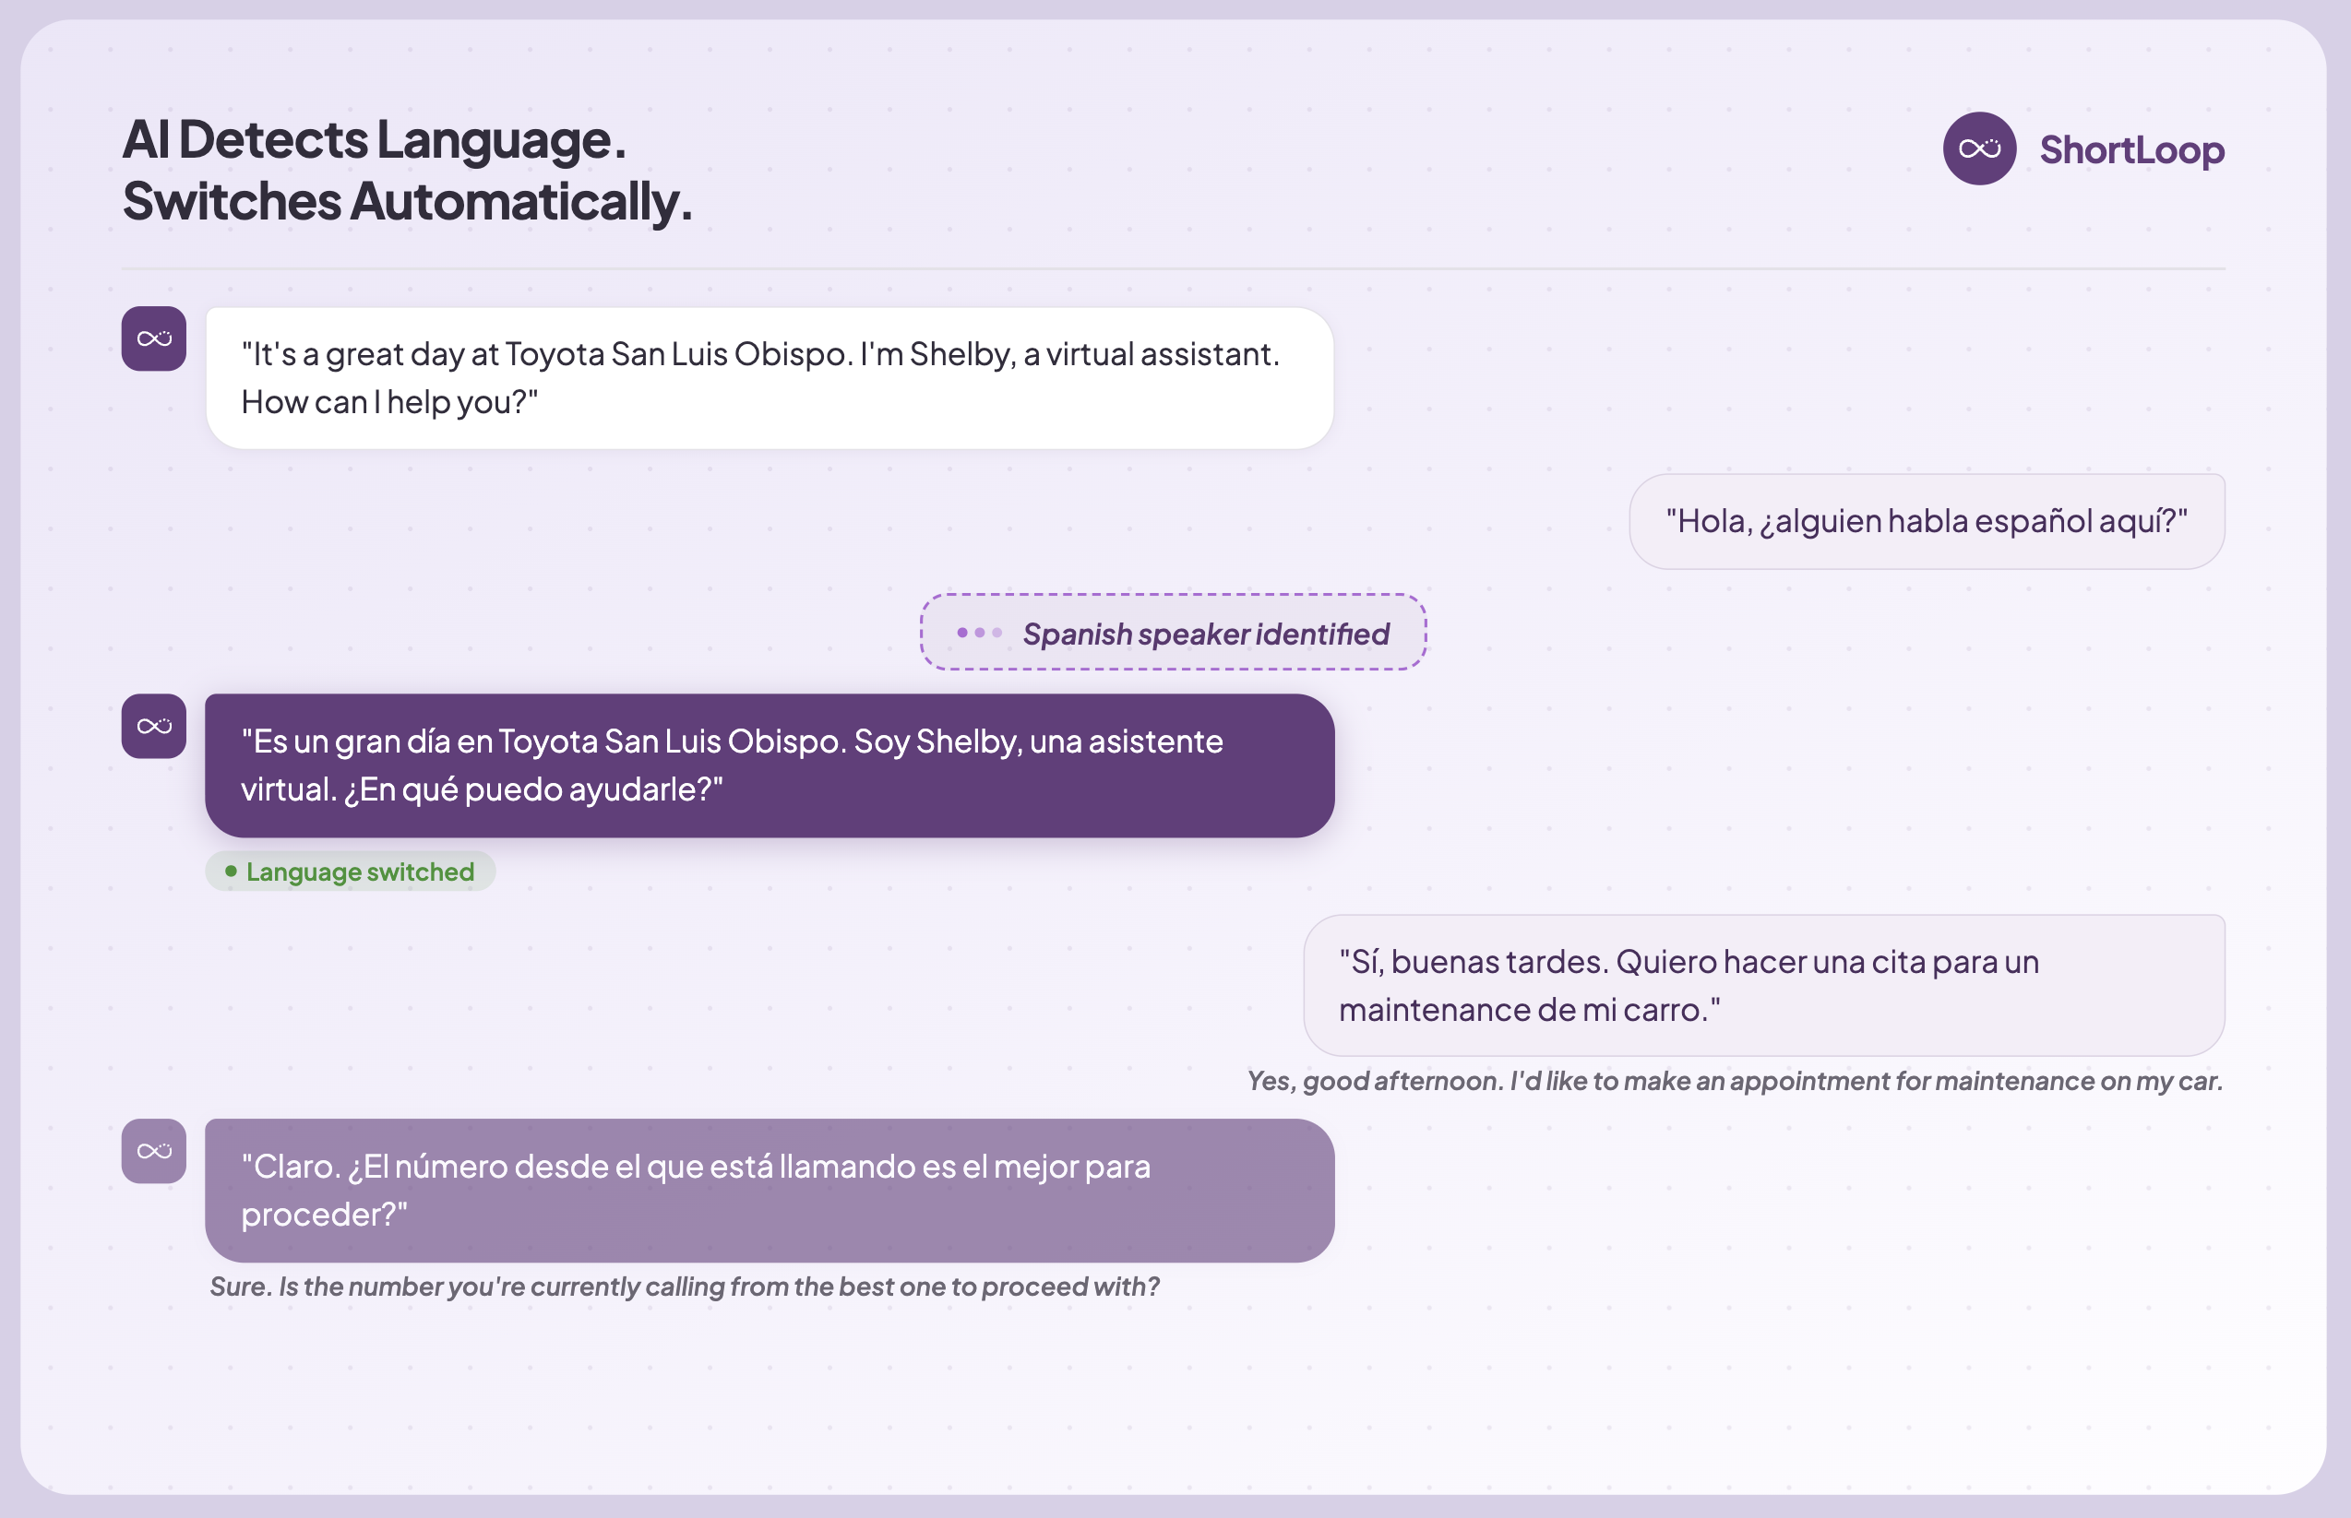Click the 'Sure. Is the number' translation line
The height and width of the screenshot is (1518, 2351).
pos(685,1287)
